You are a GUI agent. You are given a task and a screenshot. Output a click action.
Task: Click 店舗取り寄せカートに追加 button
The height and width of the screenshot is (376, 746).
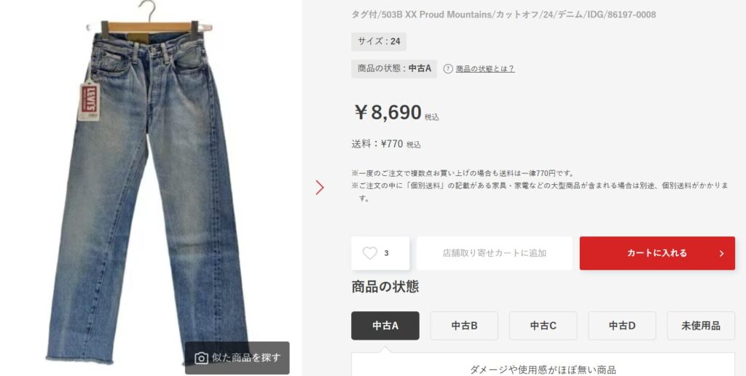click(x=495, y=253)
